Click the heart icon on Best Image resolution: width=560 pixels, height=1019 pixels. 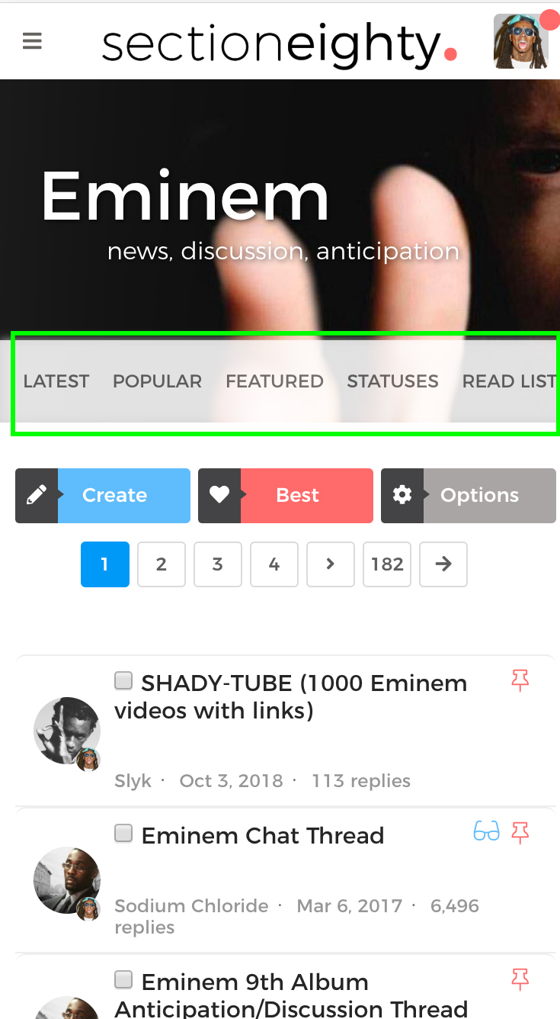[x=219, y=496]
